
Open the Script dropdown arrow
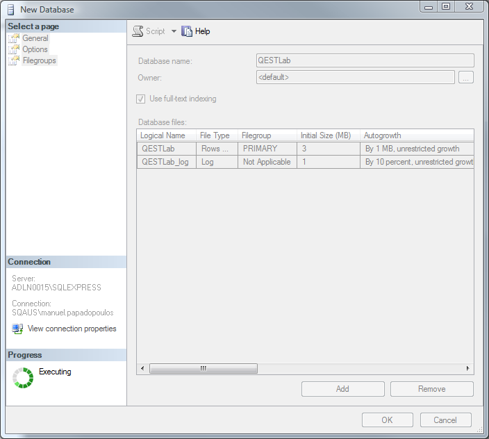174,31
